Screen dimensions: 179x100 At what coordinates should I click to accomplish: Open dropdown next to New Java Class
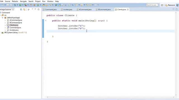tap(40, 5)
